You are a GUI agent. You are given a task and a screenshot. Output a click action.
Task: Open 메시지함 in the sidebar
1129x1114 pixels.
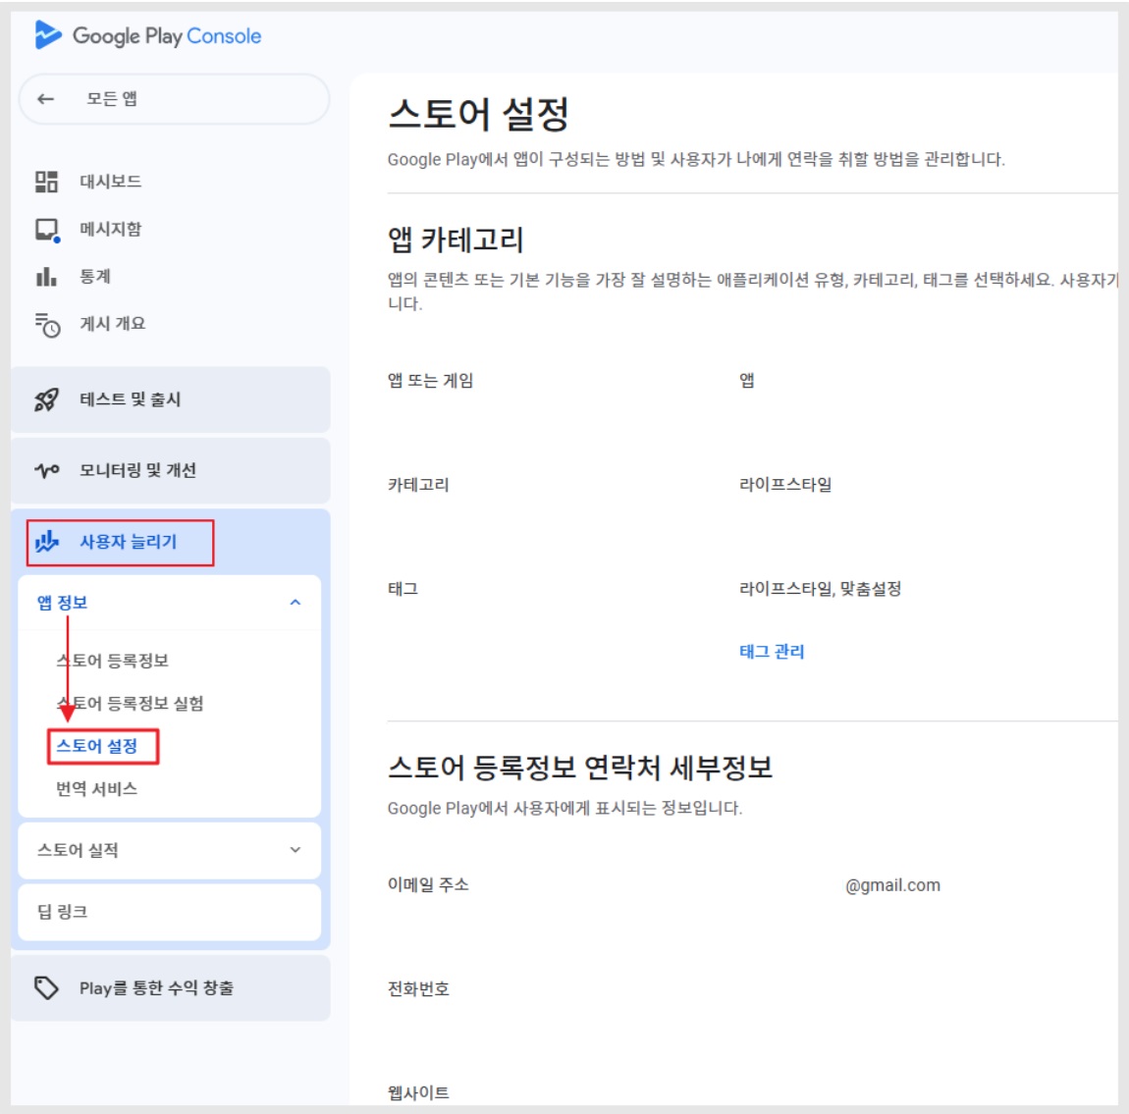click(x=110, y=229)
